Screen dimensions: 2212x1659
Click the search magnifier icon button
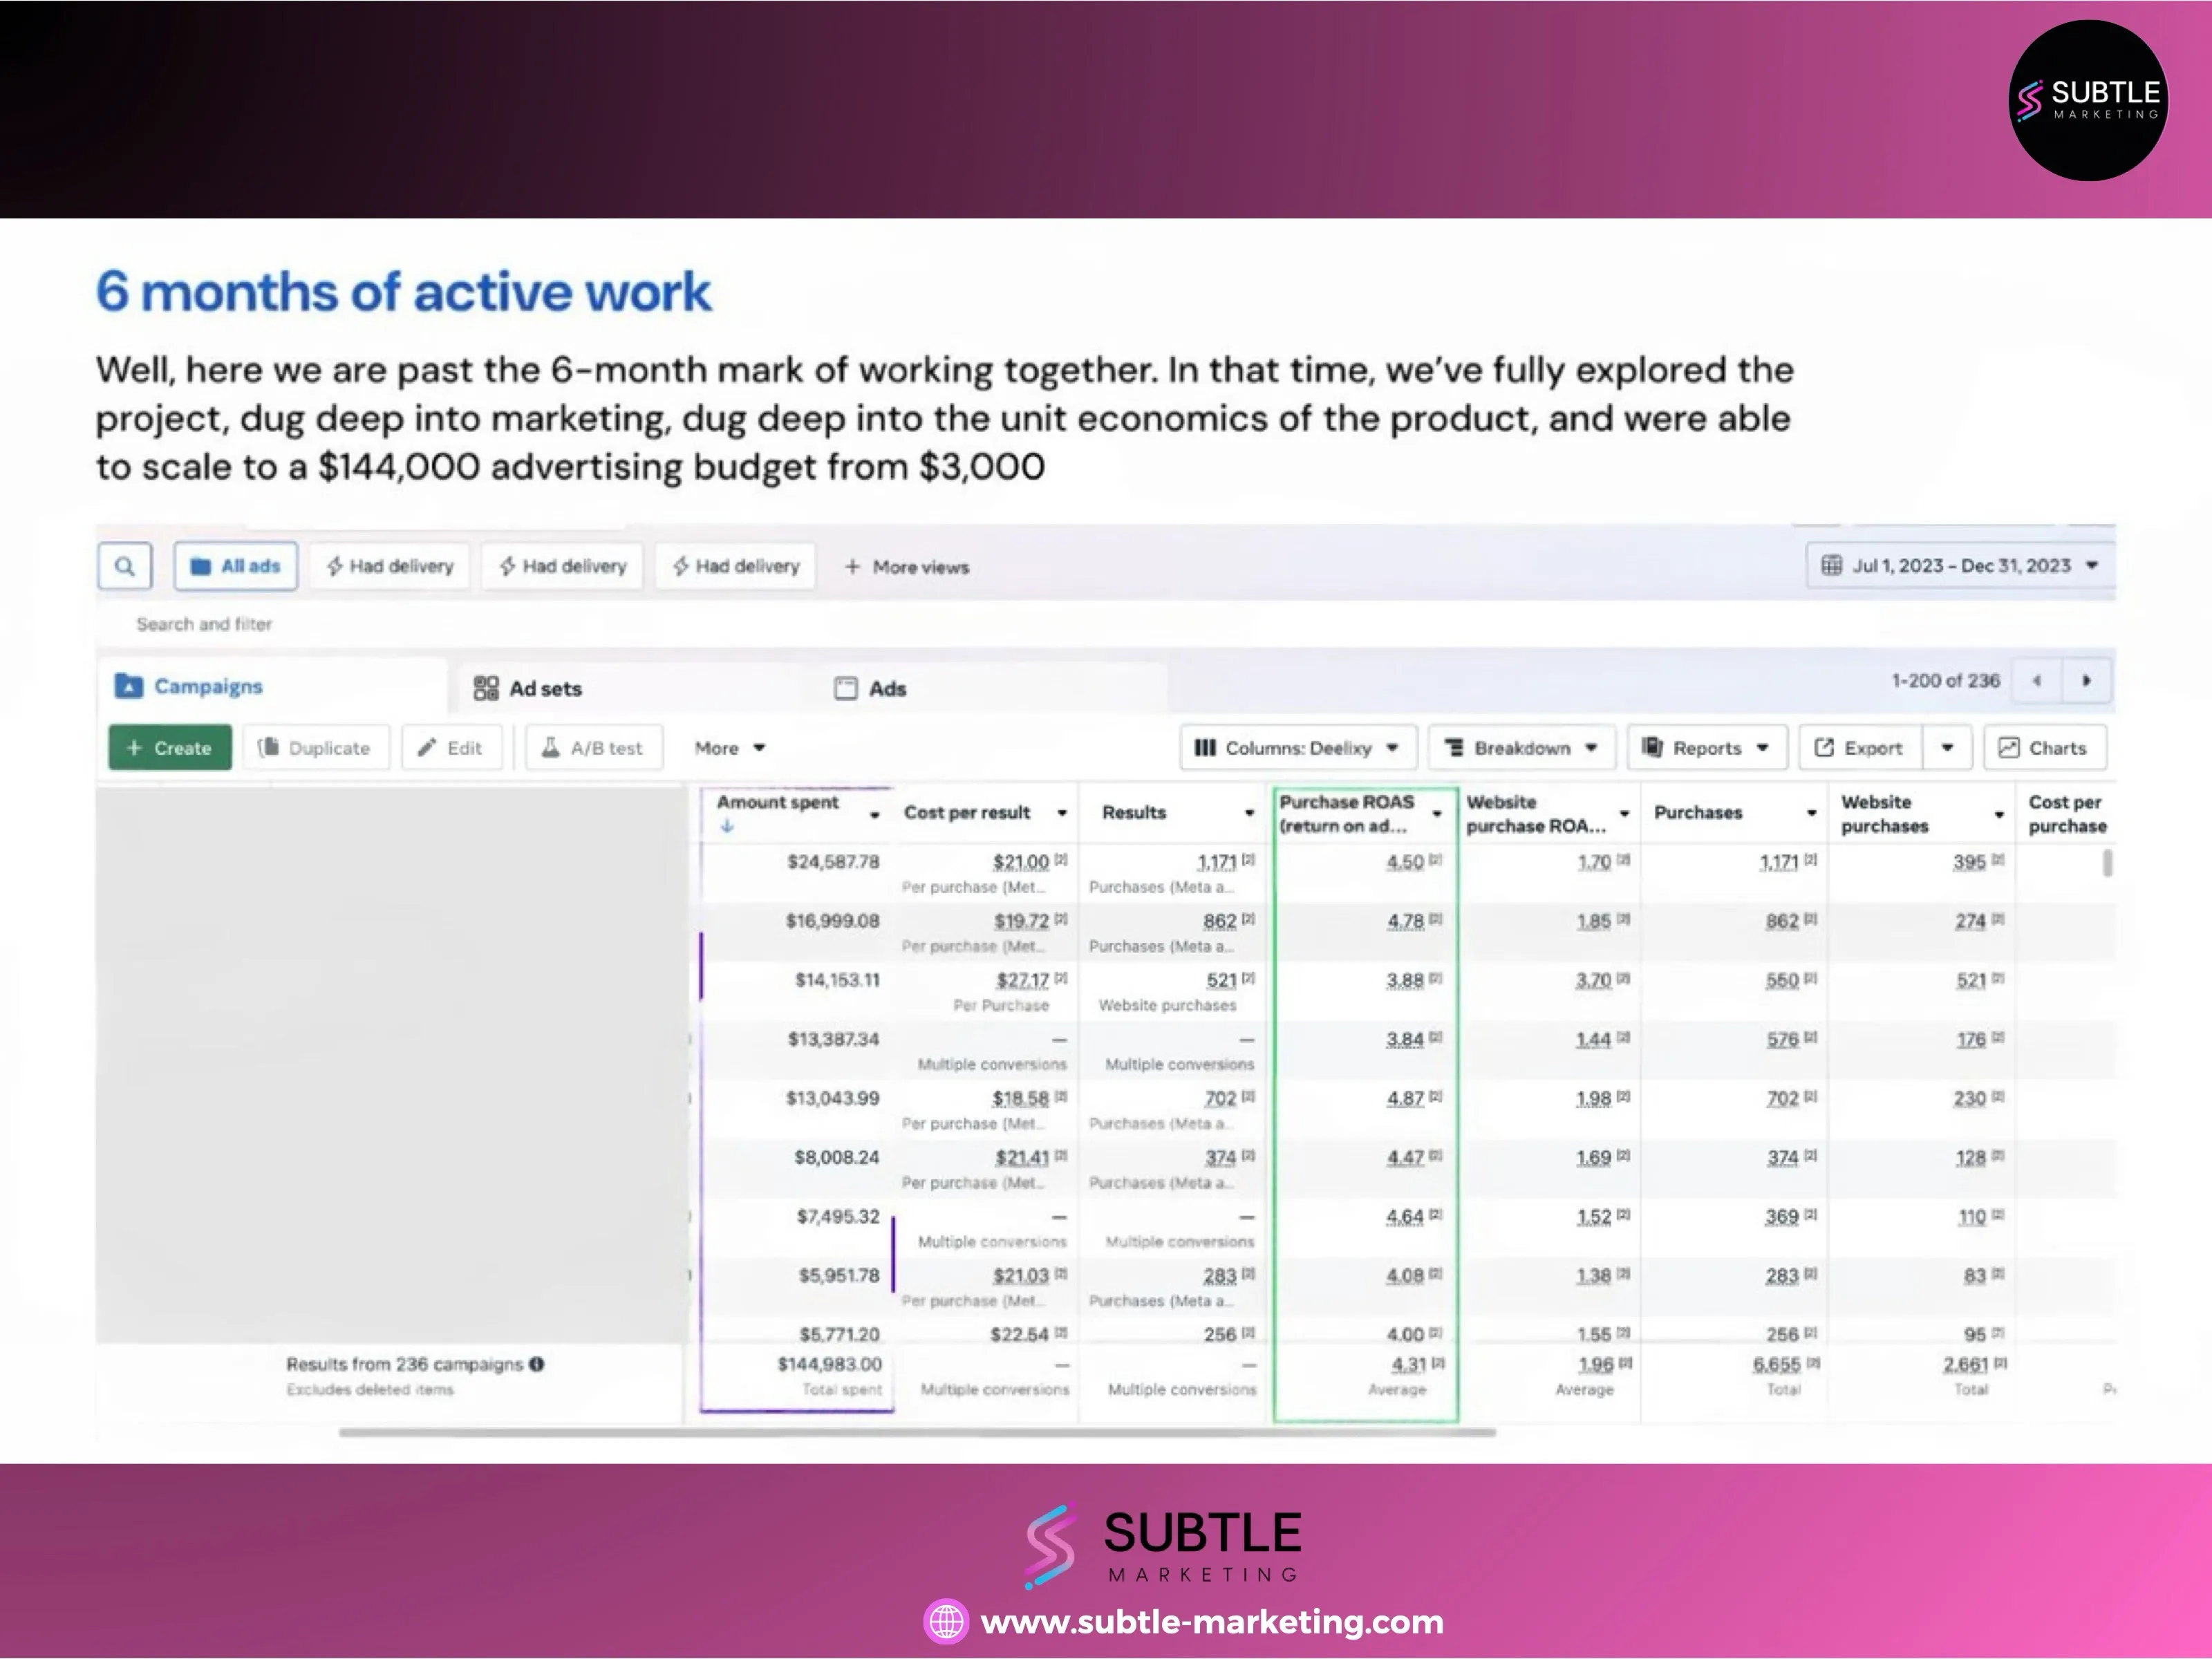point(125,566)
